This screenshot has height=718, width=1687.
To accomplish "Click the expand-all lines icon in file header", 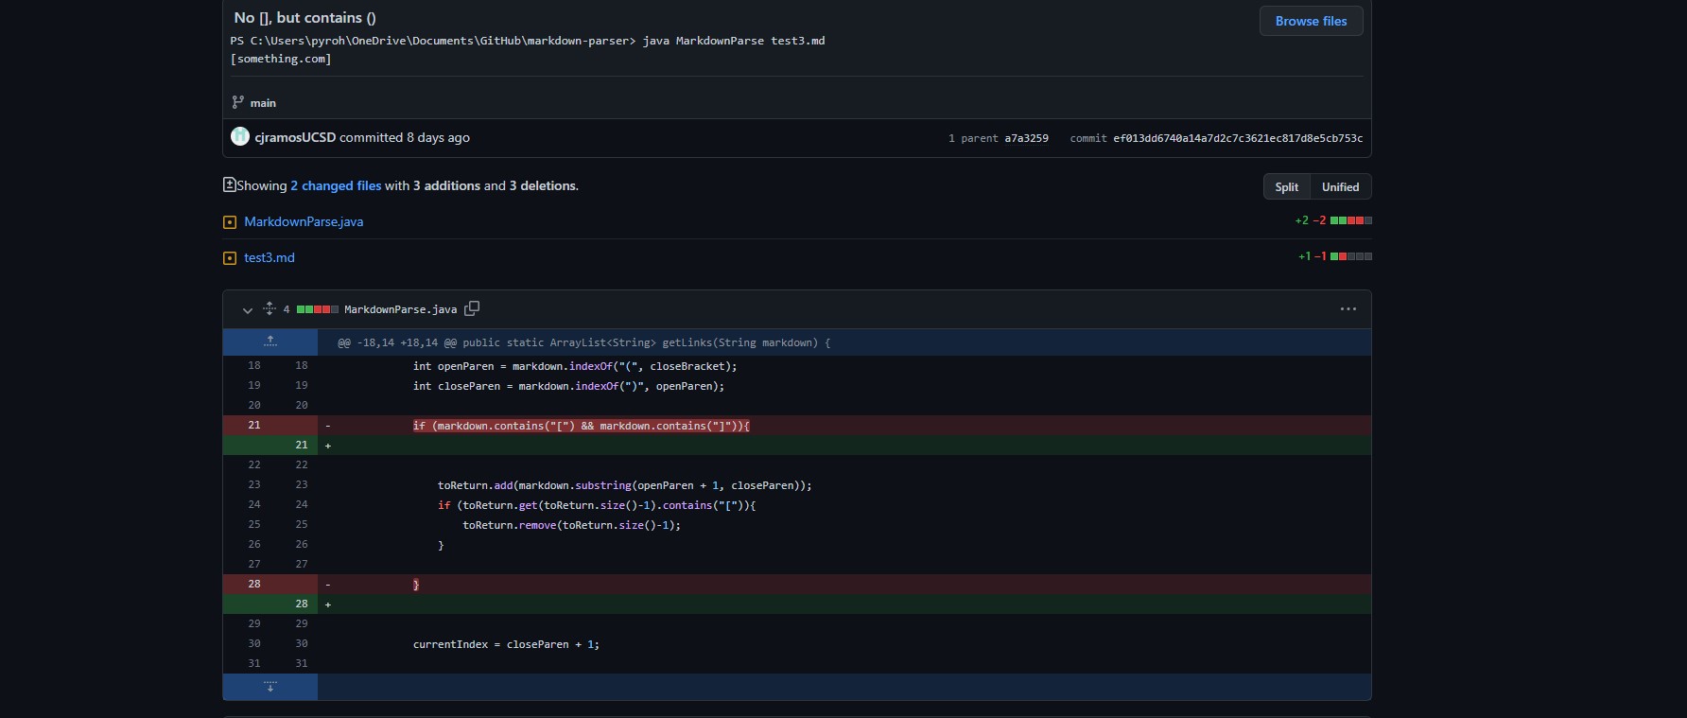I will pos(270,308).
